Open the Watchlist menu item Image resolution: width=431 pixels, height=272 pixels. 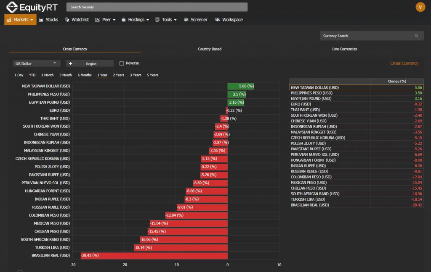pos(77,20)
